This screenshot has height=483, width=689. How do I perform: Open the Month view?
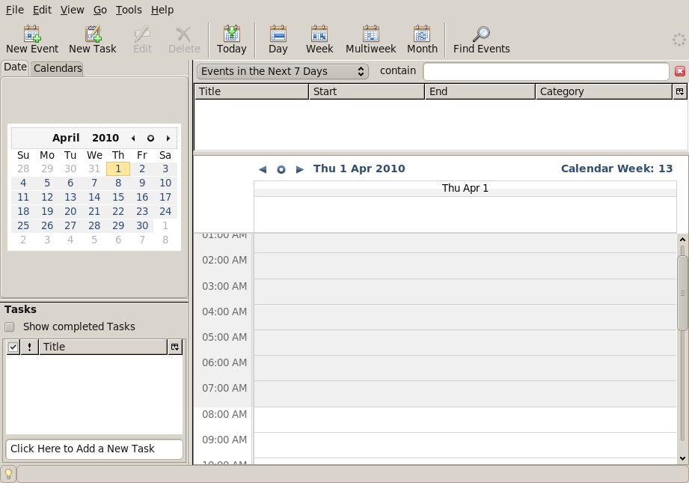[422, 37]
